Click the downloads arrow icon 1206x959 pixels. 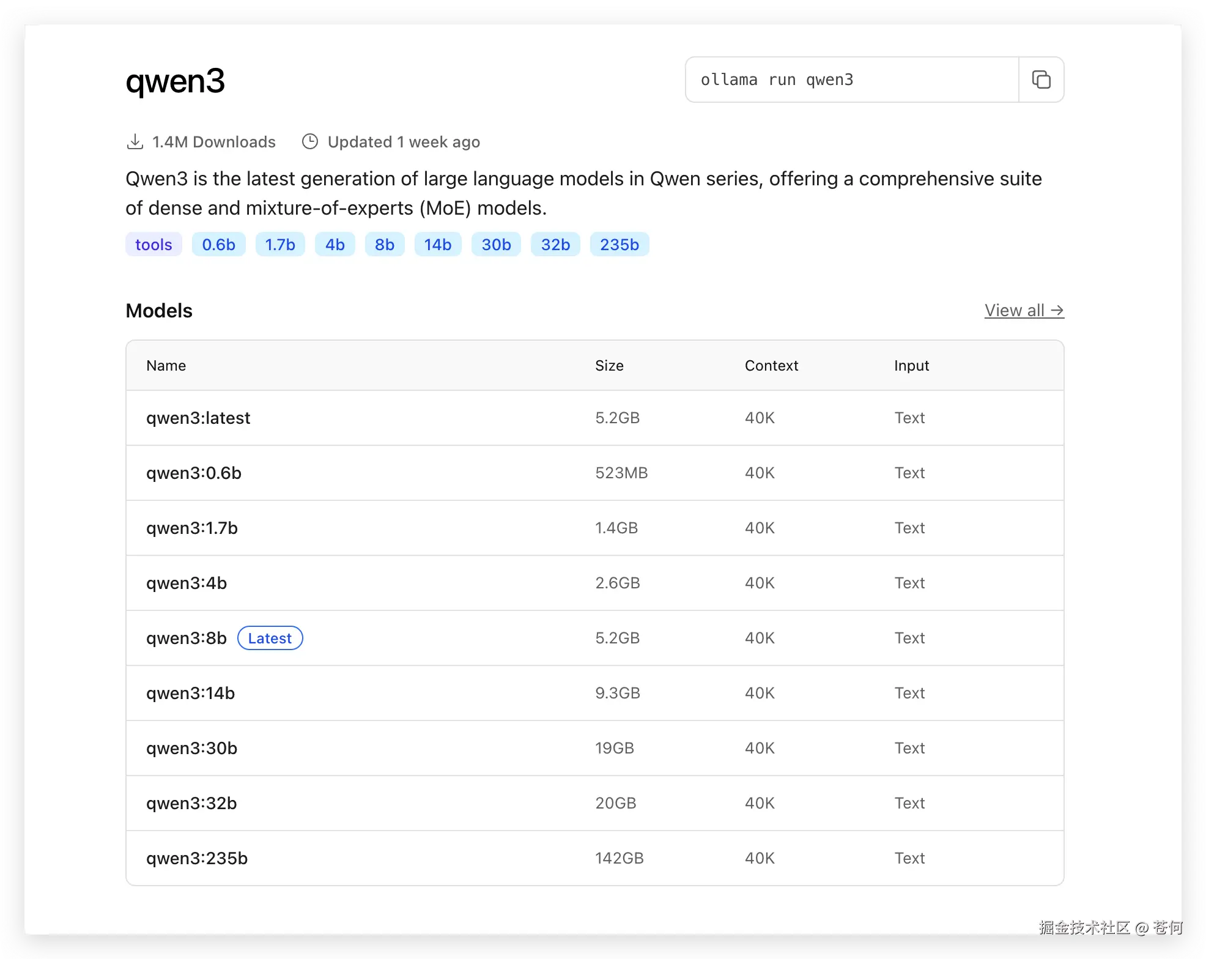(x=135, y=142)
